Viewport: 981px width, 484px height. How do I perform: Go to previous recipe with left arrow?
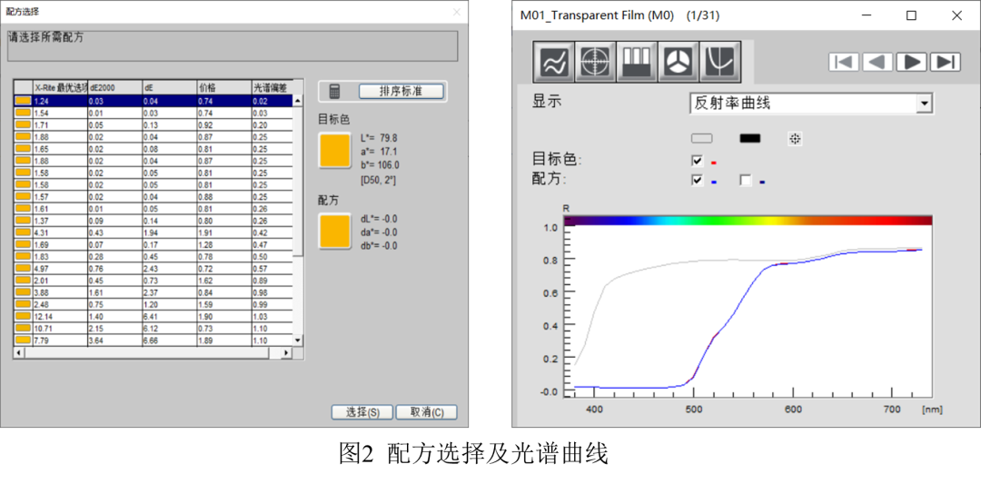coord(877,62)
